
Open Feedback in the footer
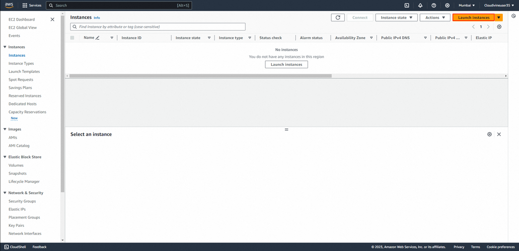[x=39, y=247]
